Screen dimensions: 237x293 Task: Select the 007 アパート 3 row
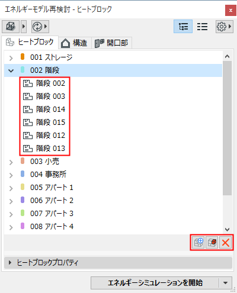coord(113,214)
